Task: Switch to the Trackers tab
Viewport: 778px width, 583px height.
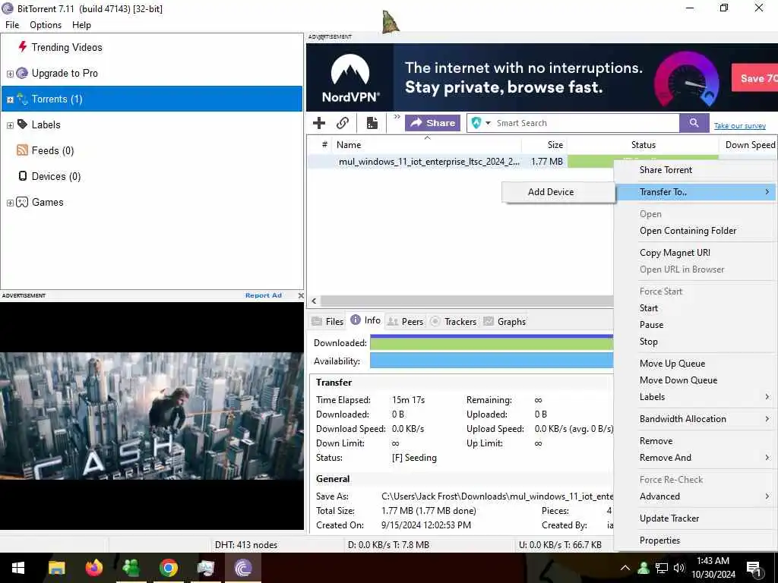Action: [454, 321]
